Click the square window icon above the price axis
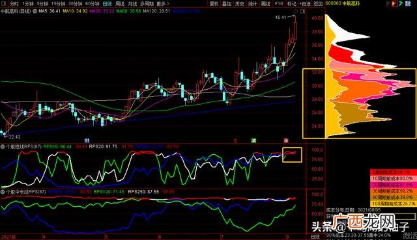The height and width of the screenshot is (240, 417). point(302,12)
